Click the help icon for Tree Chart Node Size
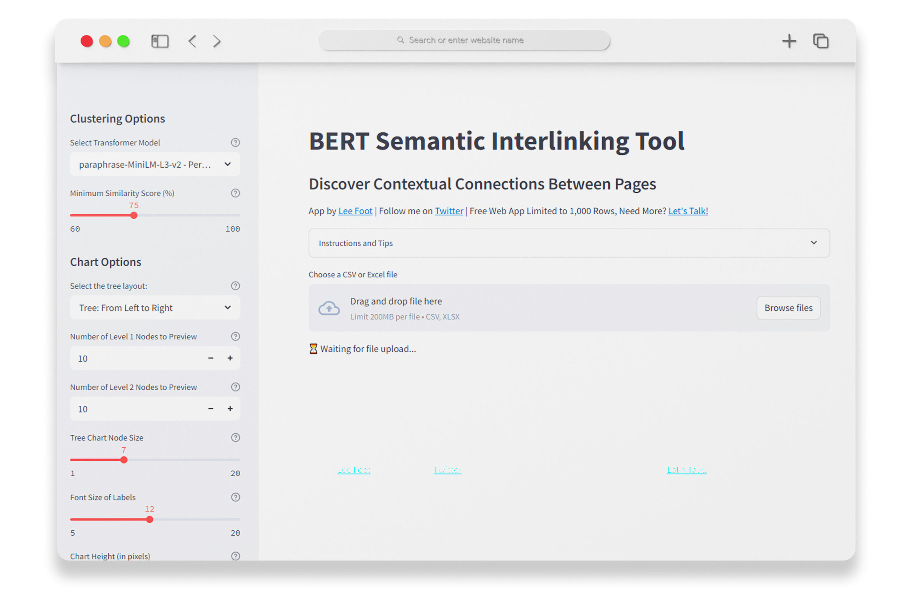Image resolution: width=918 pixels, height=591 pixels. [235, 438]
